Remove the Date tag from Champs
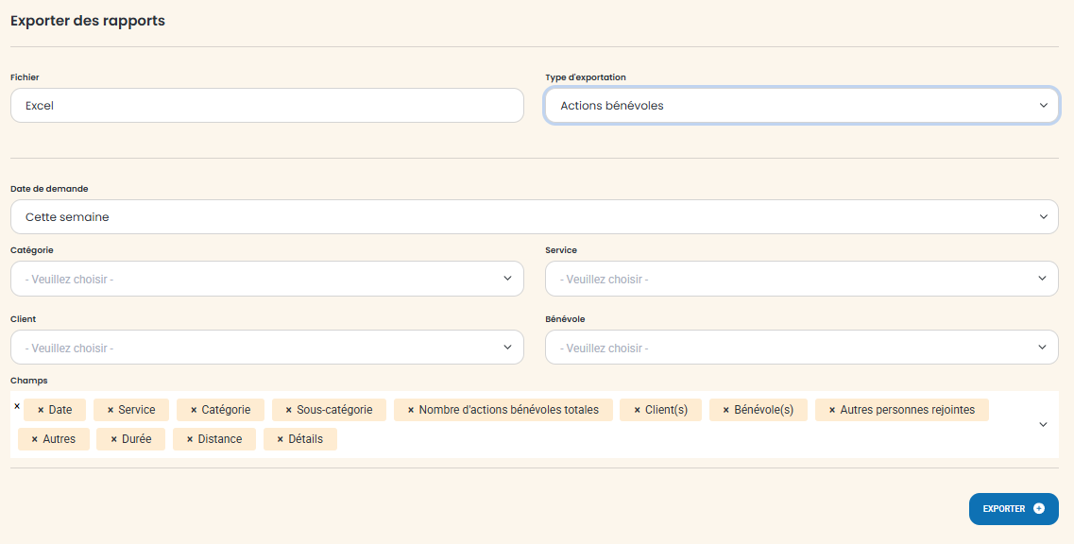The width and height of the screenshot is (1074, 544). pos(41,410)
